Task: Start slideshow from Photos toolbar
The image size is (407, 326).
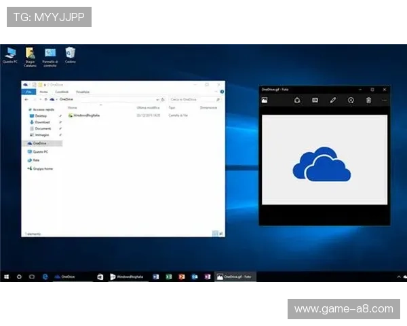Action: [315, 101]
